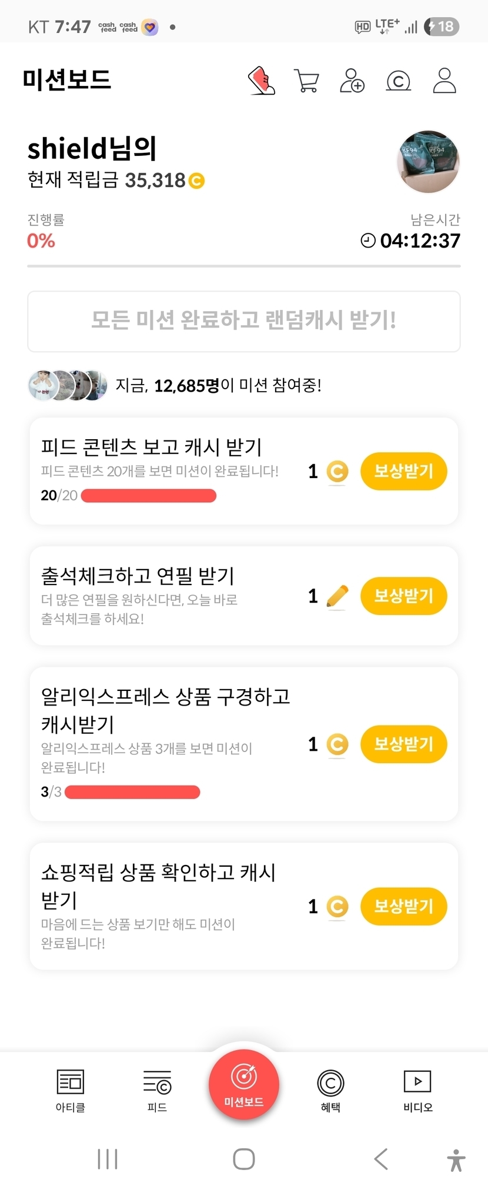Tap the Android accessibility icon
The image size is (488, 1193).
point(456,1160)
